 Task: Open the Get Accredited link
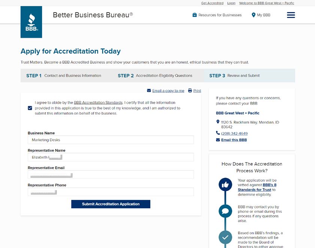click(x=212, y=3)
